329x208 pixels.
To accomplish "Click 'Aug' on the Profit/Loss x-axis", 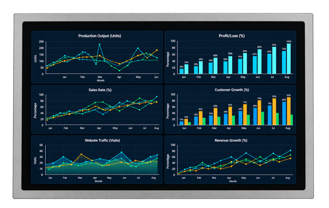I will [x=287, y=77].
